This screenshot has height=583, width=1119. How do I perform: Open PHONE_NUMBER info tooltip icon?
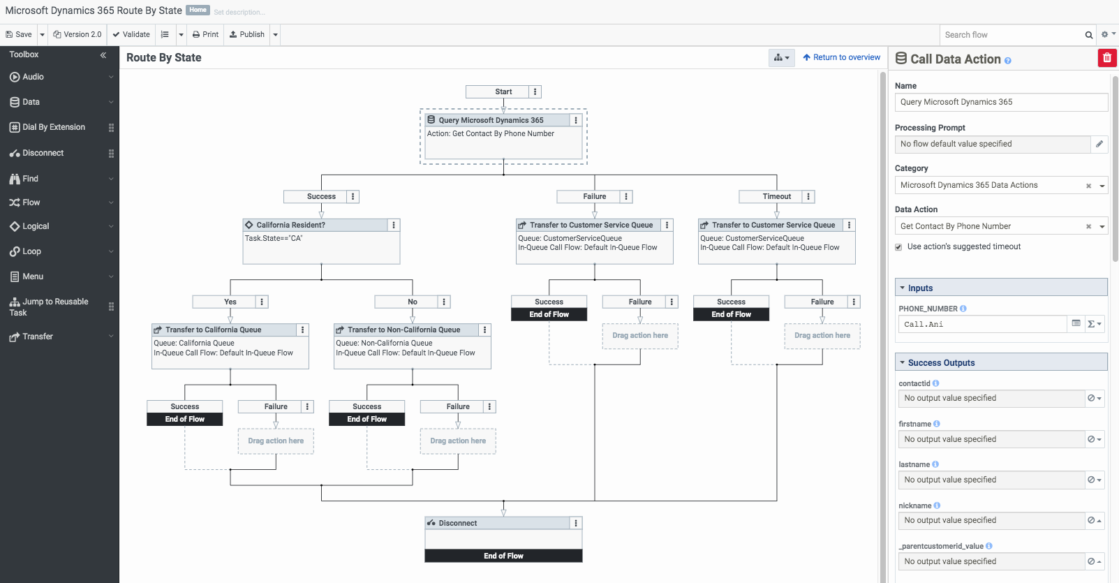click(x=963, y=309)
